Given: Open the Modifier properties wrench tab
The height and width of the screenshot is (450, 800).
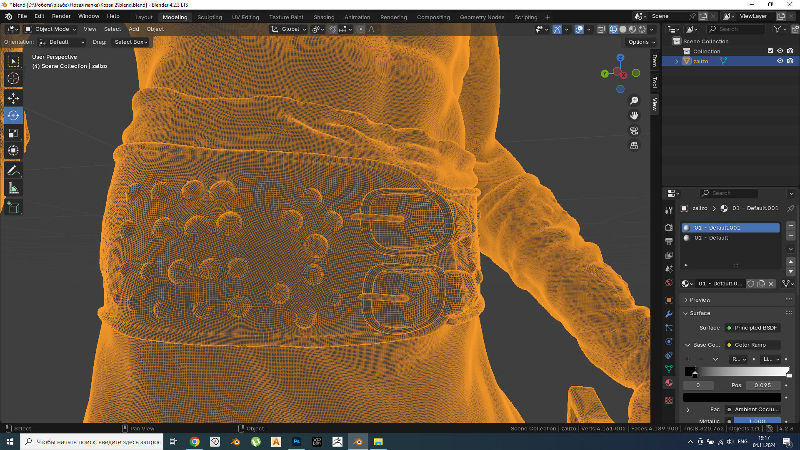Looking at the screenshot, I should pyautogui.click(x=669, y=314).
